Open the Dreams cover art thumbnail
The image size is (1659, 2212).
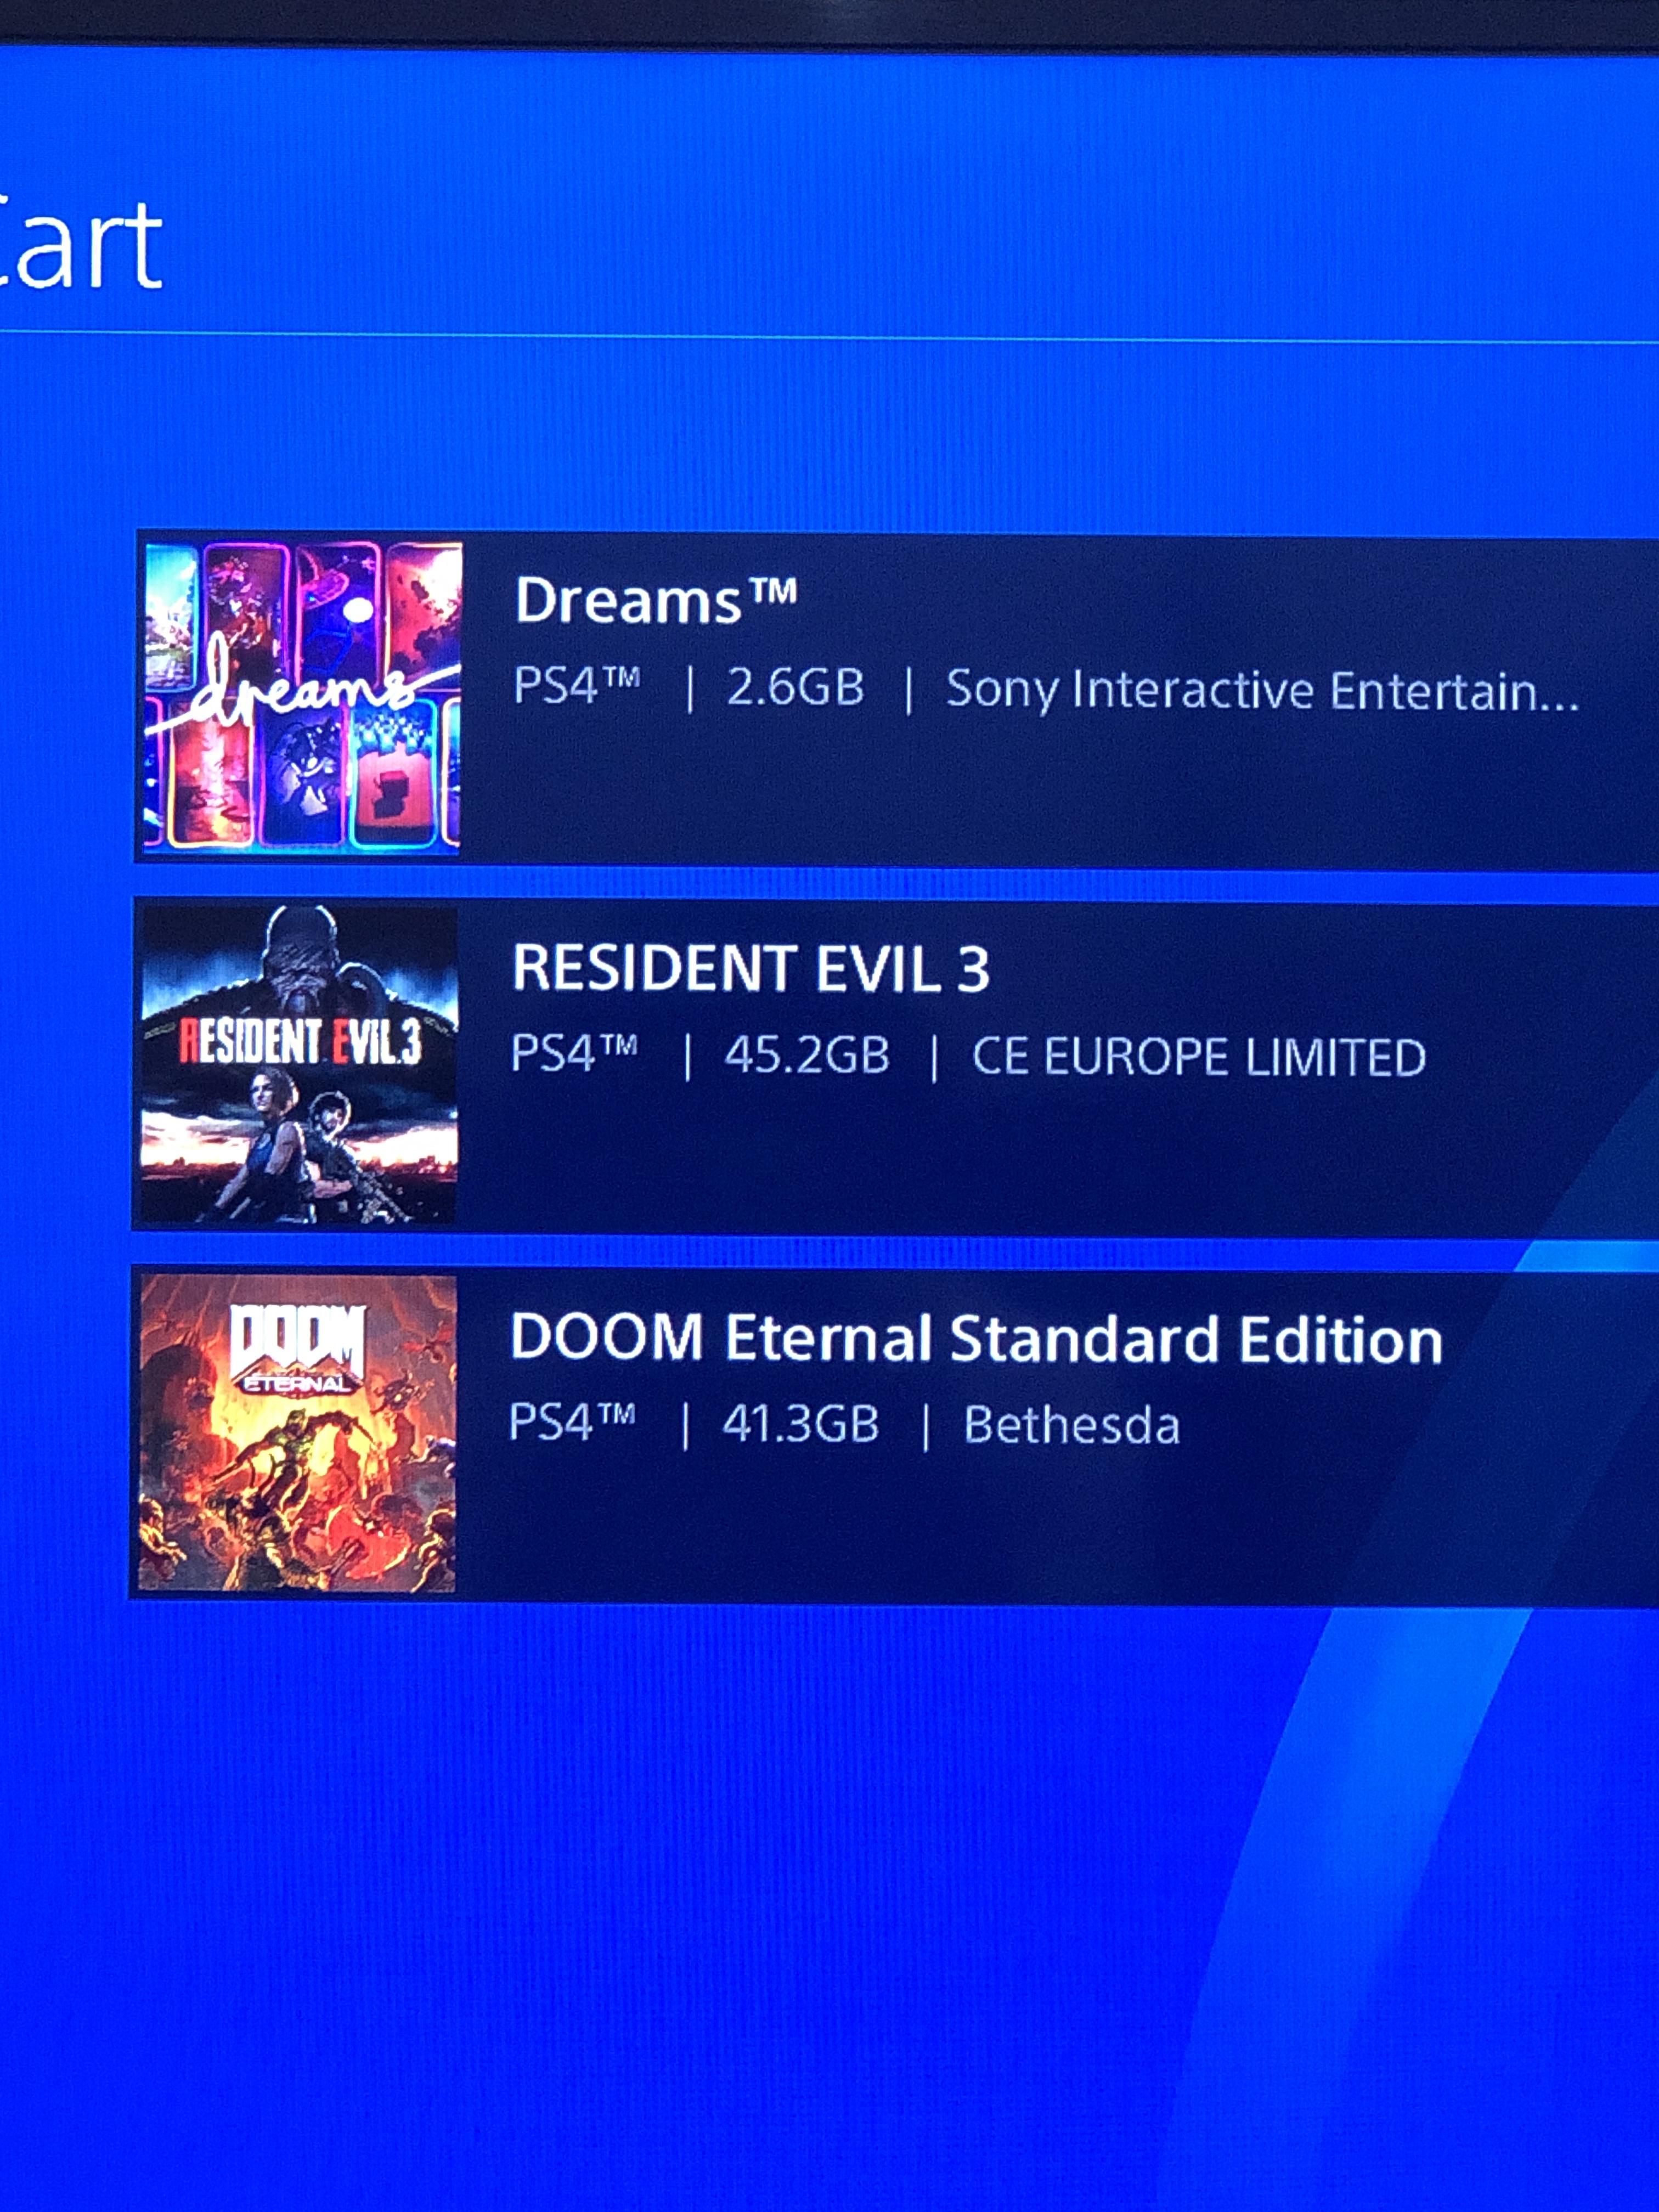pyautogui.click(x=302, y=696)
